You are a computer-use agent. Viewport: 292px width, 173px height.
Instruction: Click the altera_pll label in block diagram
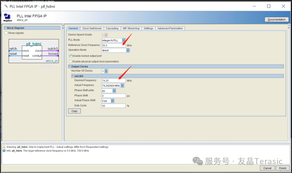[52, 61]
